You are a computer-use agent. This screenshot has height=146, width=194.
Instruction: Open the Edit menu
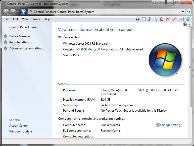(16, 19)
